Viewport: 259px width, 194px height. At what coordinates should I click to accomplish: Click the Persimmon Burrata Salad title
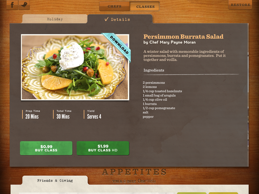pos(184,37)
